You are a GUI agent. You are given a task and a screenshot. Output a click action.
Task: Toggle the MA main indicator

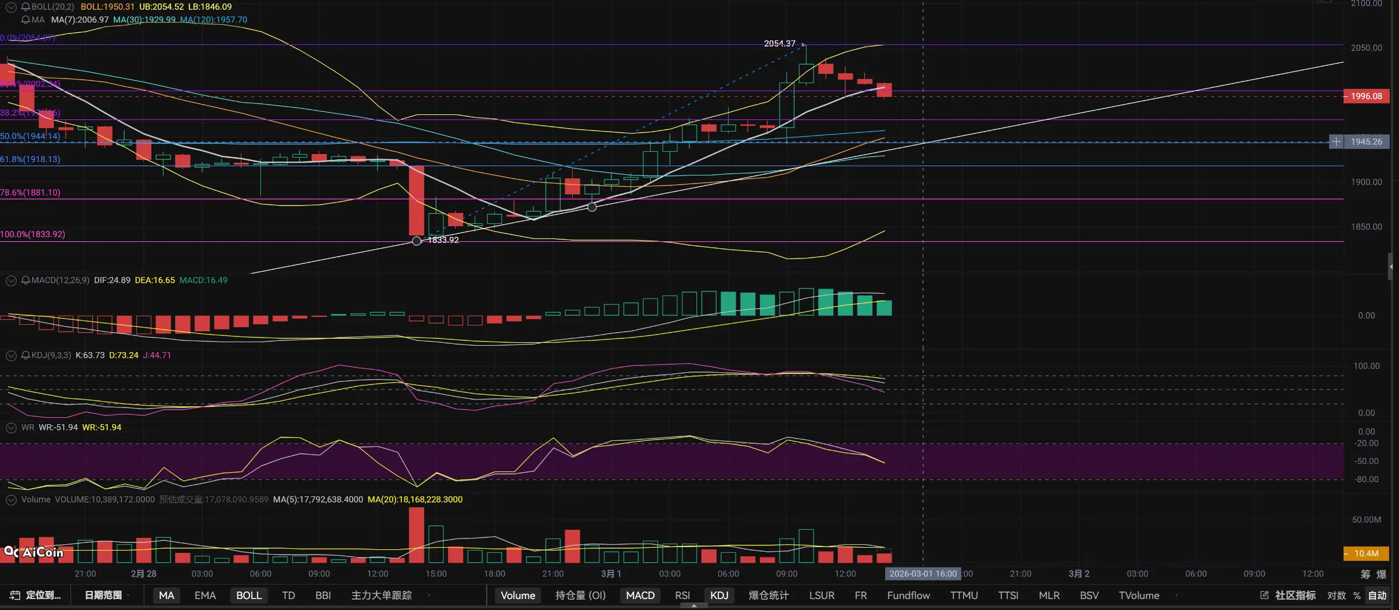166,596
